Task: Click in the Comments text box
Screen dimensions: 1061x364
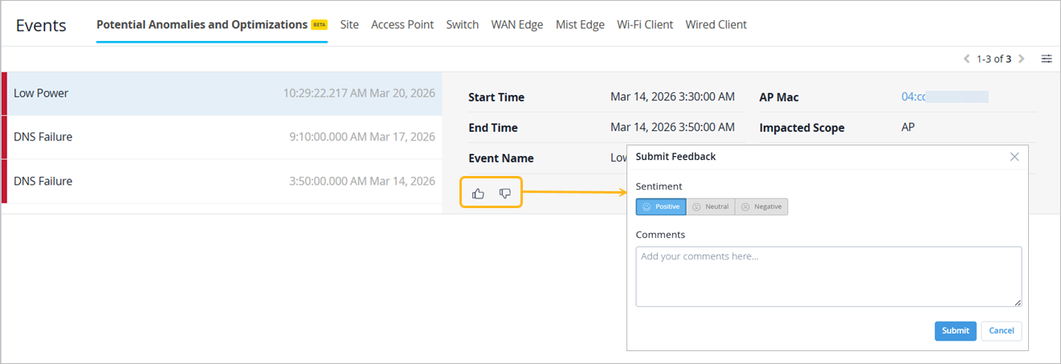Action: [828, 276]
